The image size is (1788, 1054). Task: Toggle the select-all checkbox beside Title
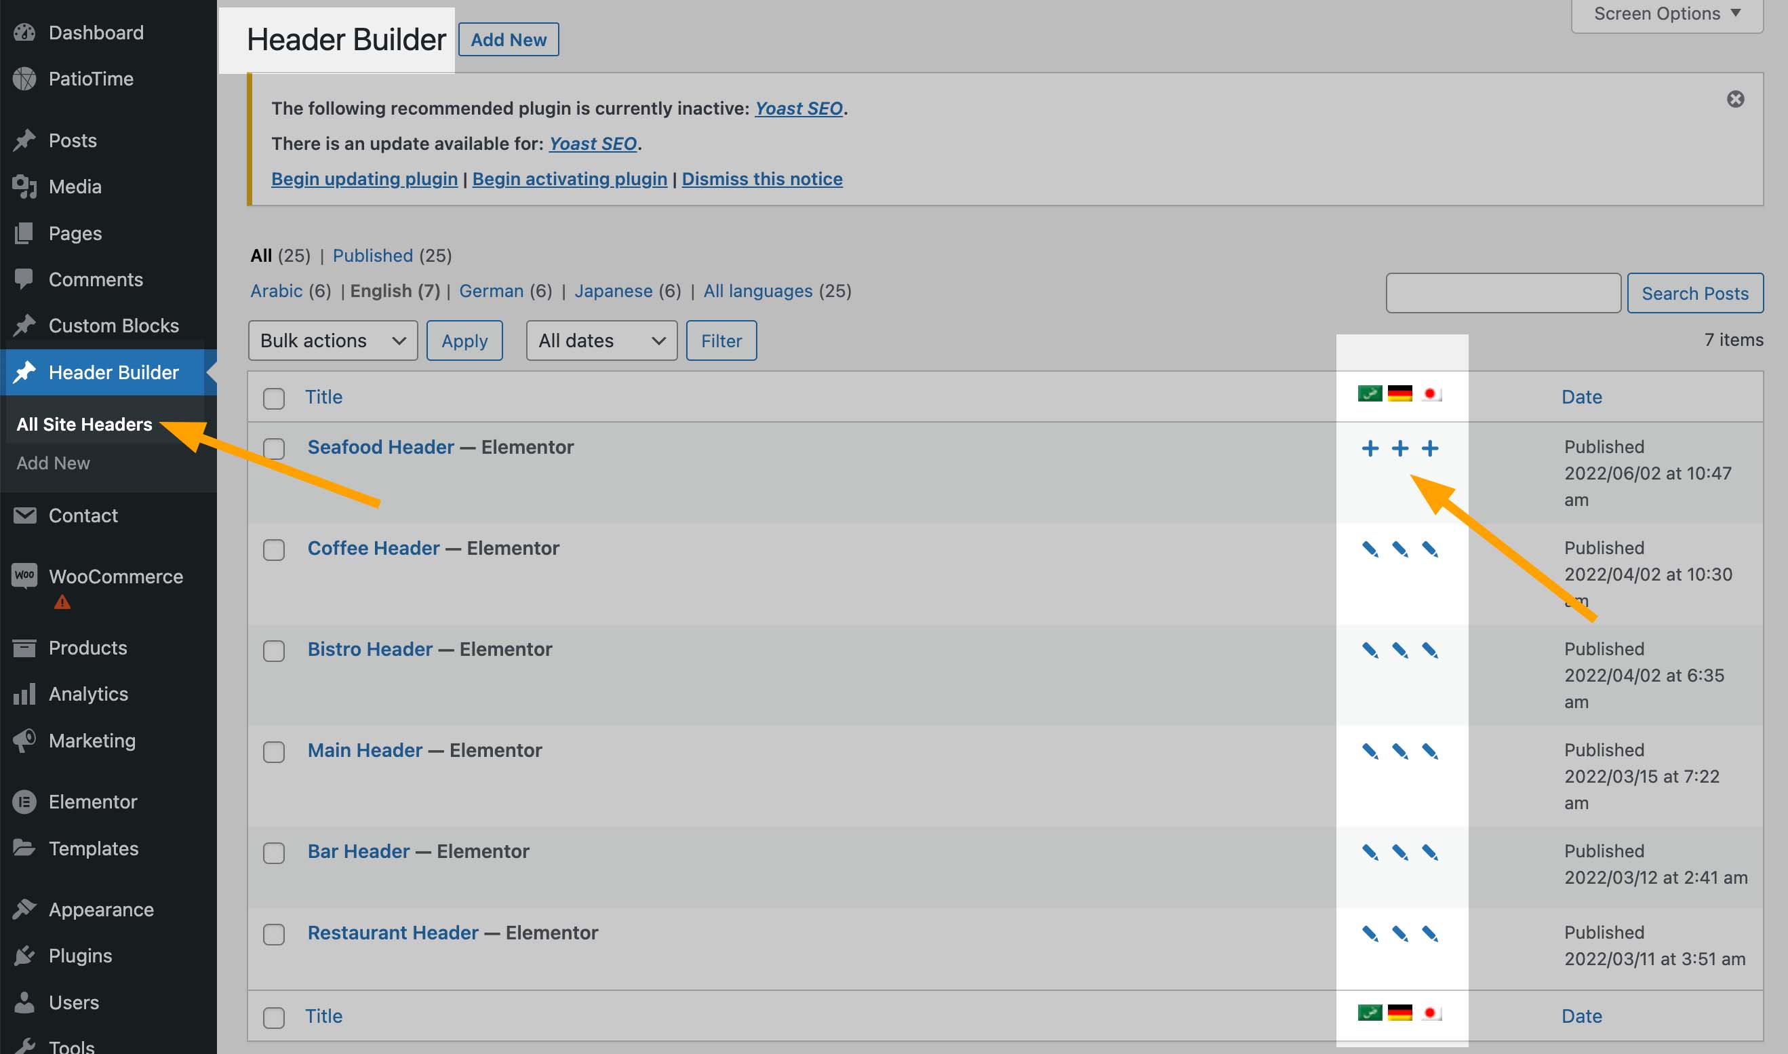click(x=274, y=397)
